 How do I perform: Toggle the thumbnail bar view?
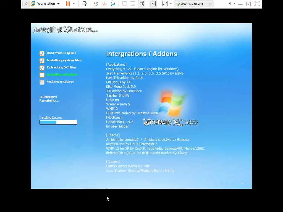[133, 4]
